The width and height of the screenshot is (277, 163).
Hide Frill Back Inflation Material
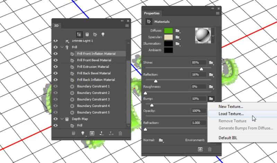55,80
